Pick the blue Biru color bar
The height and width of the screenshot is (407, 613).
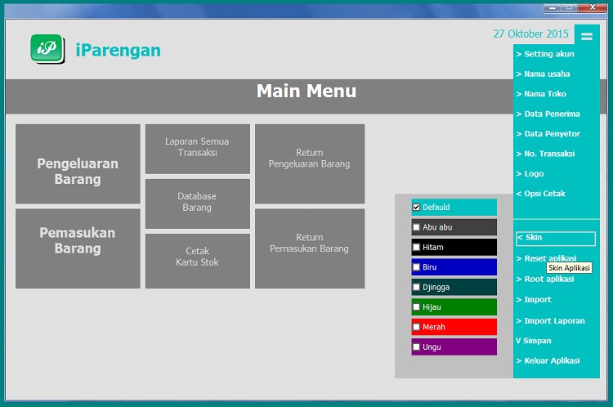click(454, 267)
